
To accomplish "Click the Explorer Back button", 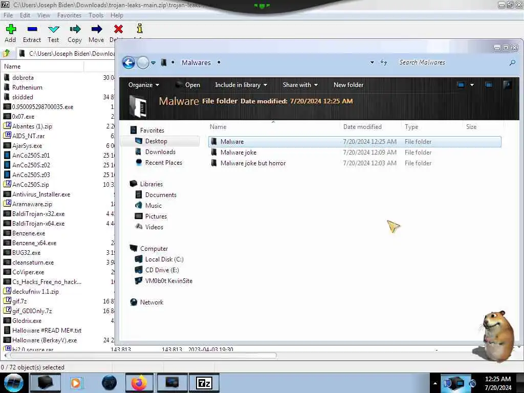I will tap(128, 62).
